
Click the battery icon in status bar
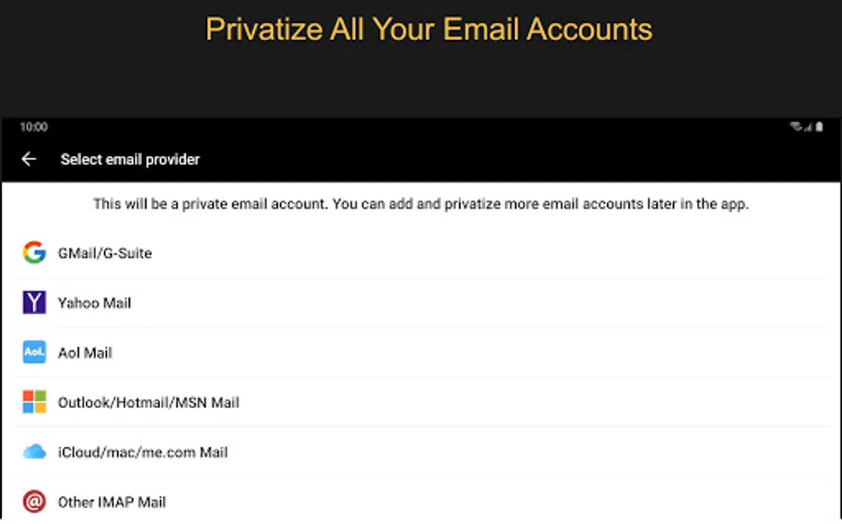click(x=819, y=126)
